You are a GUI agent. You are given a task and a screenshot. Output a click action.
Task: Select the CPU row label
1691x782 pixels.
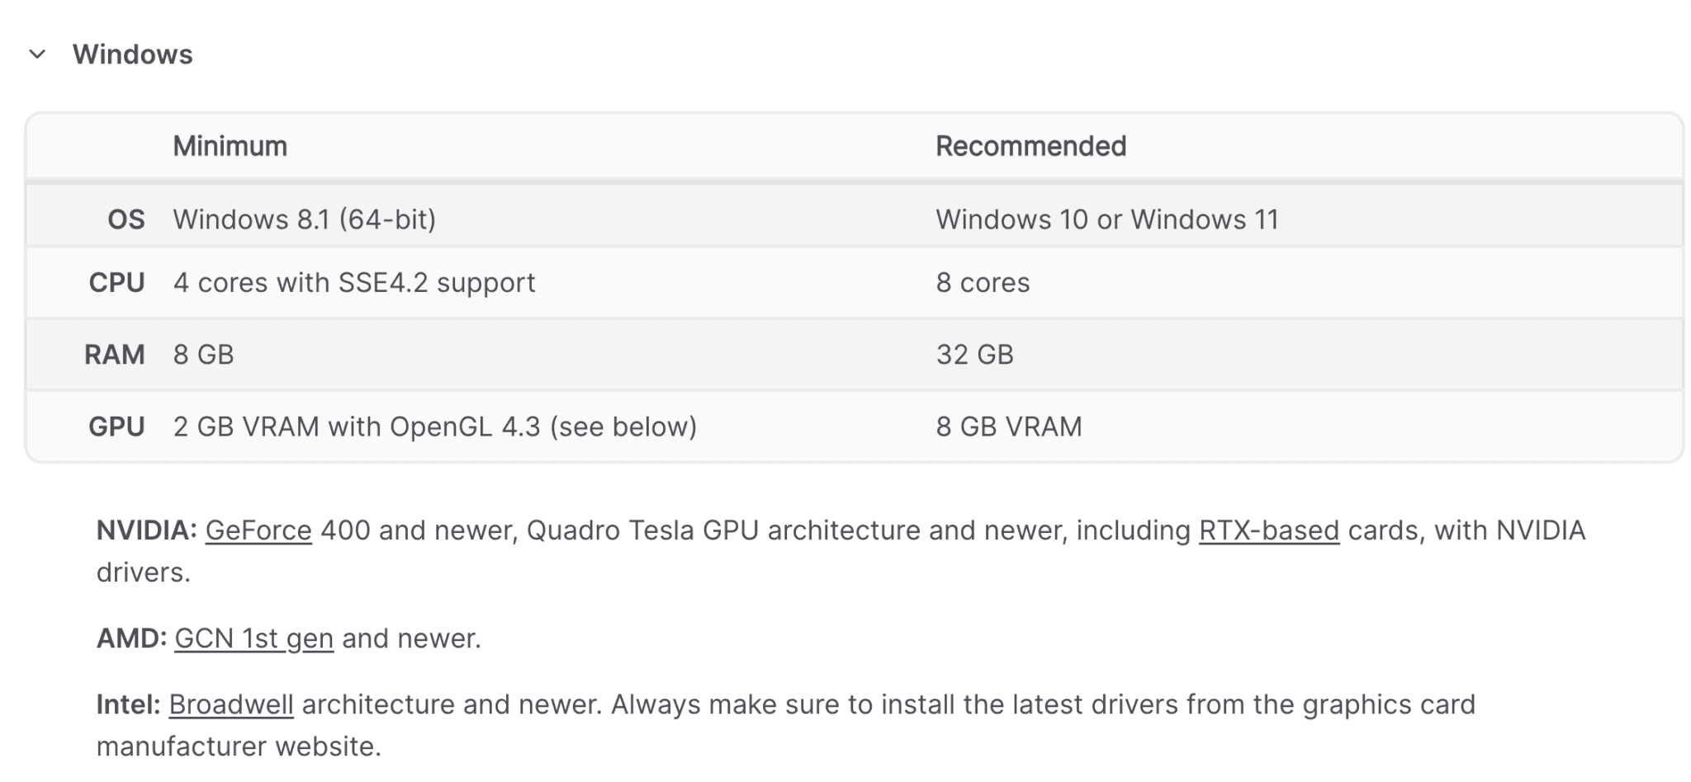click(x=116, y=283)
